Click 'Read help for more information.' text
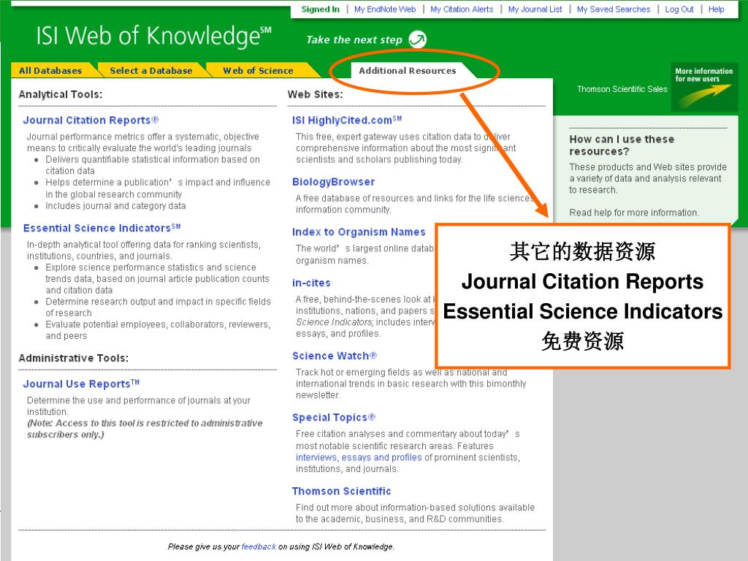 click(x=634, y=213)
